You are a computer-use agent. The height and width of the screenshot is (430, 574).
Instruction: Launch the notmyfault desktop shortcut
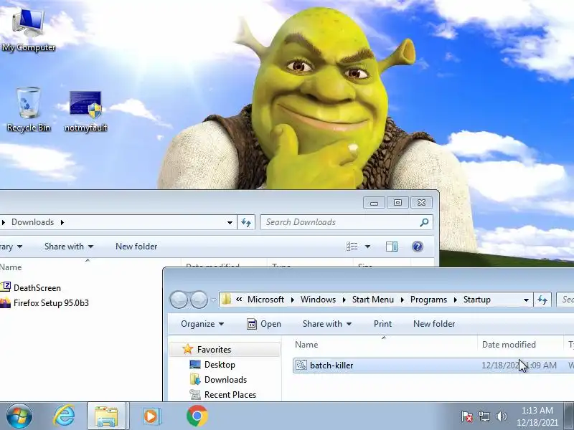(x=85, y=111)
